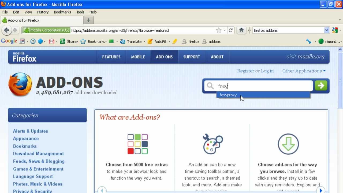
Task: Select the 'foxyproxy' search suggestion
Action: click(x=263, y=95)
